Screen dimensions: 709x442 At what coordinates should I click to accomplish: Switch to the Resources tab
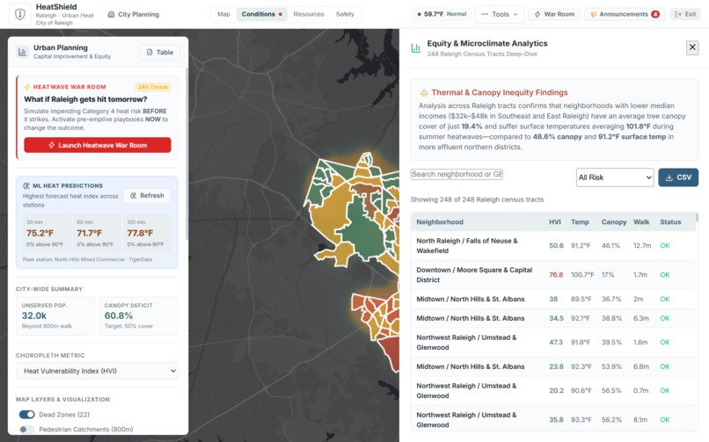pyautogui.click(x=309, y=14)
